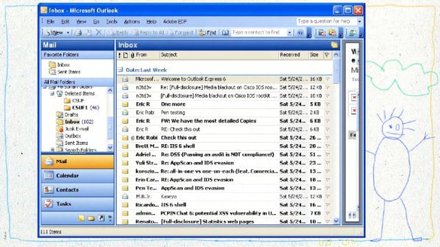
Task: Open the Tools menu
Action: click(111, 21)
